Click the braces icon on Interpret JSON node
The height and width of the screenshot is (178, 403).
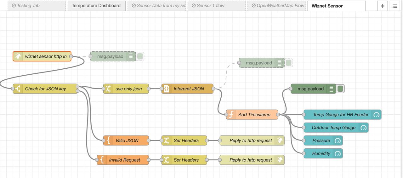point(167,89)
